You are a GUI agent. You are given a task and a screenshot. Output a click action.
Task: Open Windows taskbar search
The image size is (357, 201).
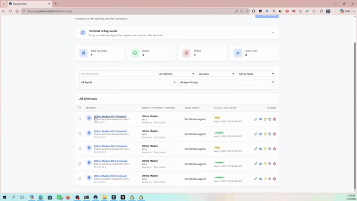point(13,198)
